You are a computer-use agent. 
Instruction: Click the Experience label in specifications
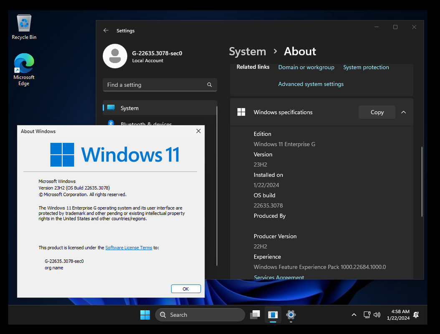267,257
